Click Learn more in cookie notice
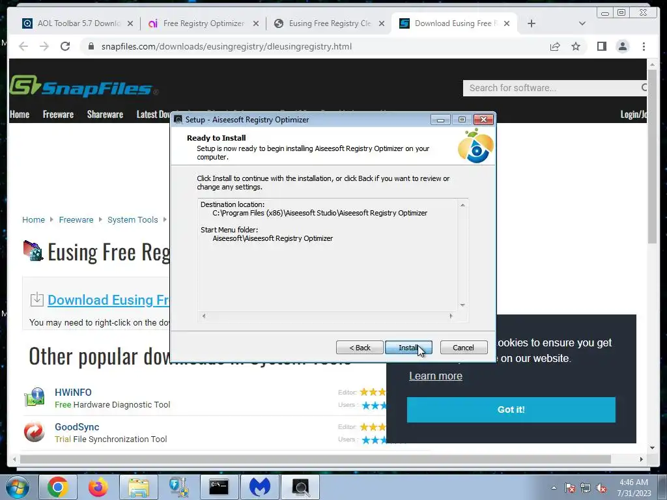667x500 pixels. pyautogui.click(x=436, y=376)
